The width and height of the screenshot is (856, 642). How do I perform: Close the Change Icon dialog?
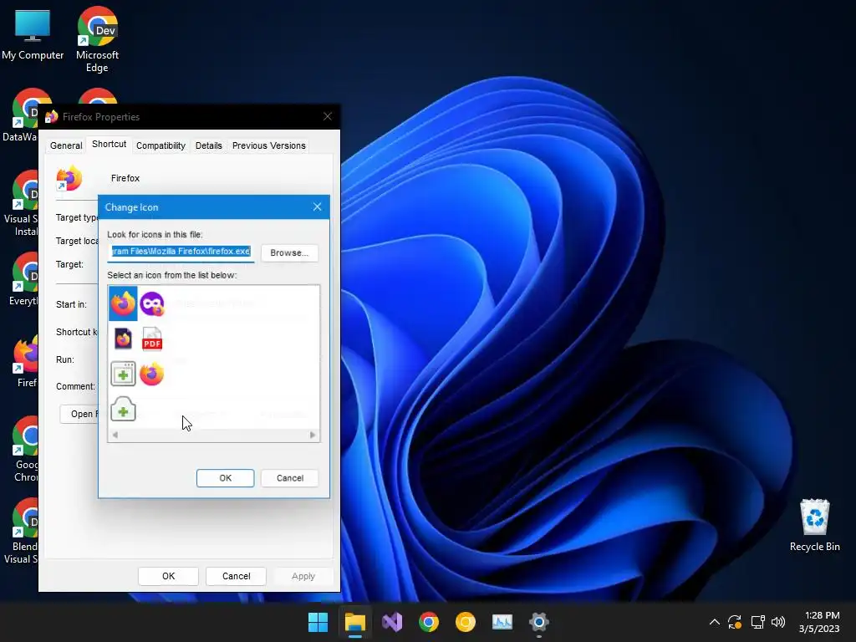tap(317, 207)
